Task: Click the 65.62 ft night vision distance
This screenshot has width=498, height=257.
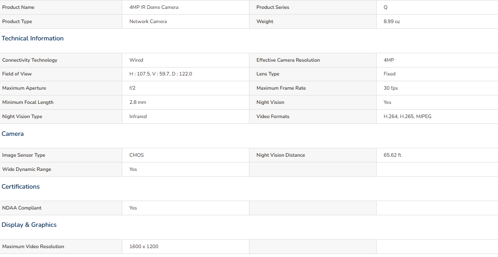Action: [x=392, y=155]
